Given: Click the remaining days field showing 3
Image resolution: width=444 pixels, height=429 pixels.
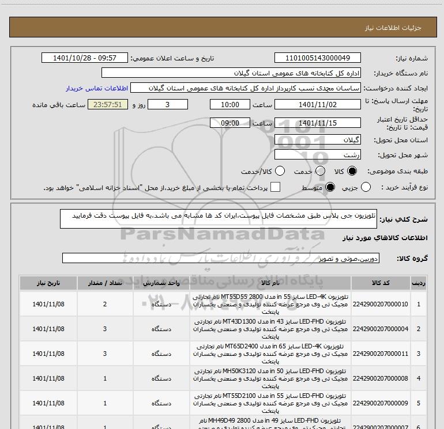Looking at the screenshot, I should (168, 104).
